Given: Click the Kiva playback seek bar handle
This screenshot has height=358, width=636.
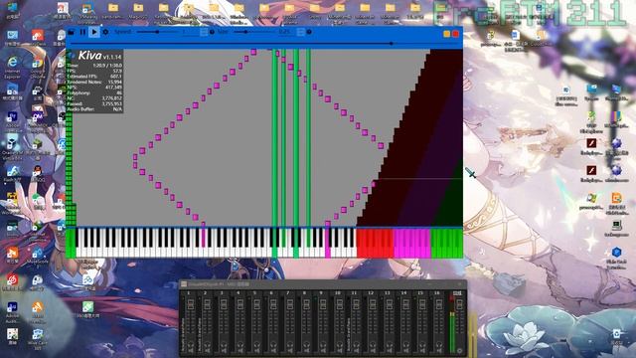Looking at the screenshot, I should tap(391, 43).
